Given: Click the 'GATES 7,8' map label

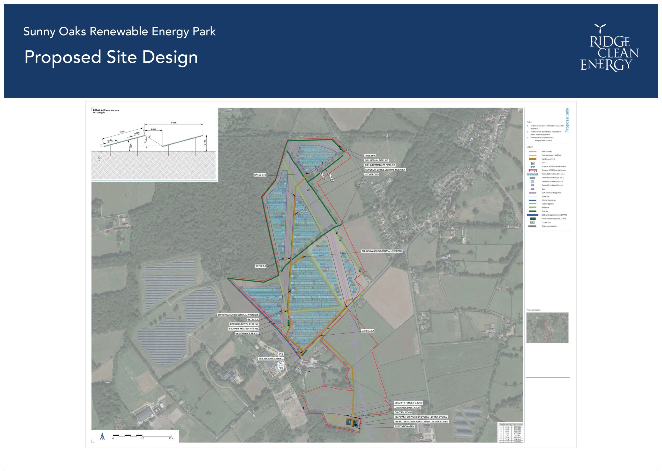Looking at the screenshot, I should point(260,266).
